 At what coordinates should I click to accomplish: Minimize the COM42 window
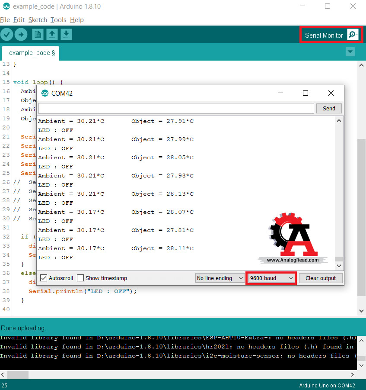[280, 93]
